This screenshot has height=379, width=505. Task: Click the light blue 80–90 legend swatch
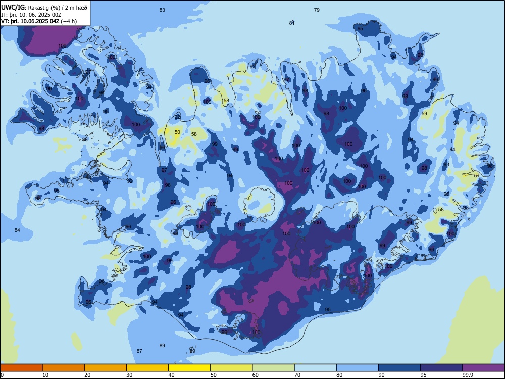[x=358, y=368]
